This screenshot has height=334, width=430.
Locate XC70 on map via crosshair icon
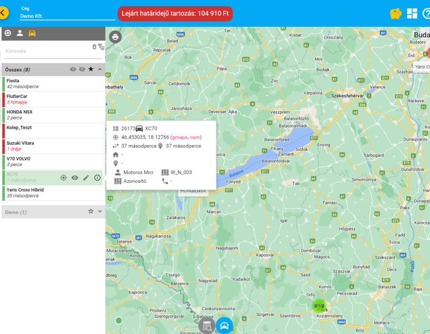[x=64, y=177]
